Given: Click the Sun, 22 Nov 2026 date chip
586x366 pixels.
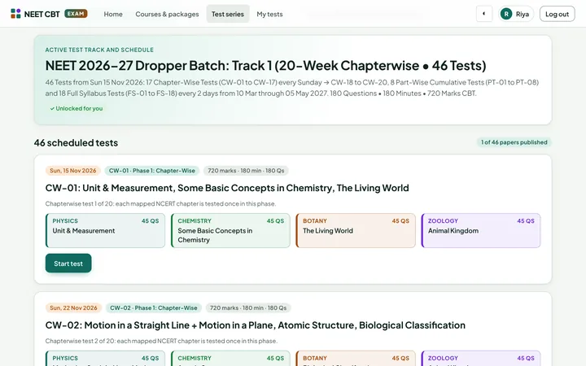Looking at the screenshot, I should 73,307.
